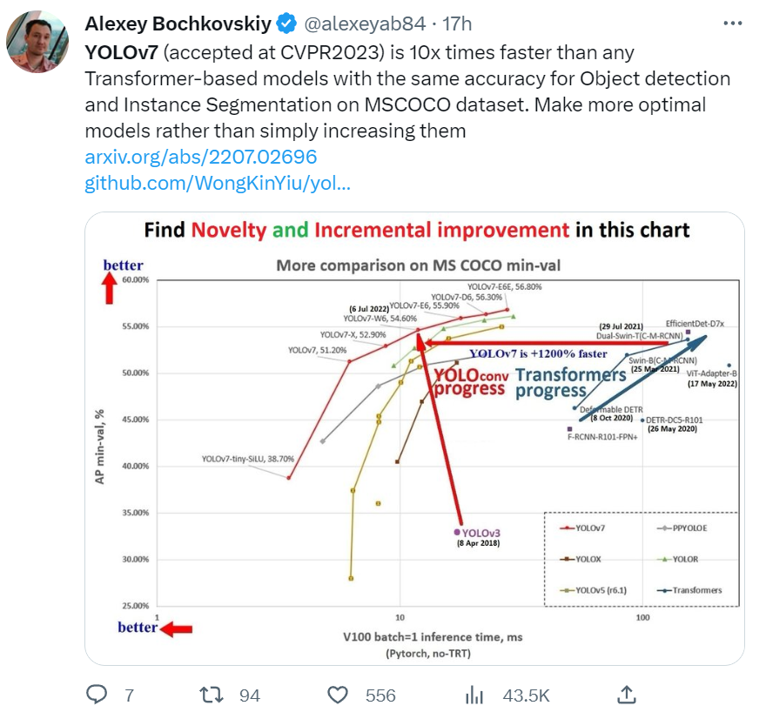Click the @alexeyab84 handle
The height and width of the screenshot is (719, 766).
coord(365,24)
